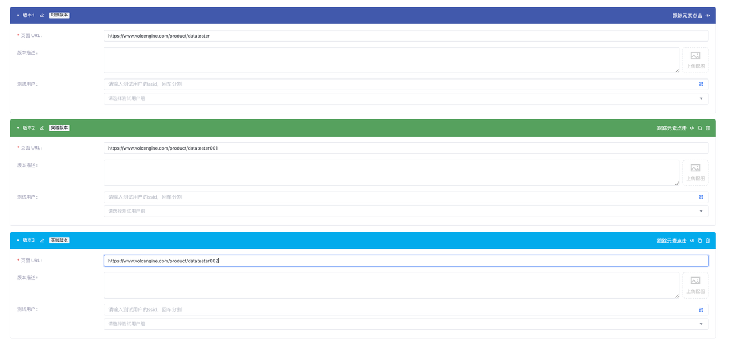Upload an image via 上传配图 in 版本2
729x343 pixels.
pos(695,173)
